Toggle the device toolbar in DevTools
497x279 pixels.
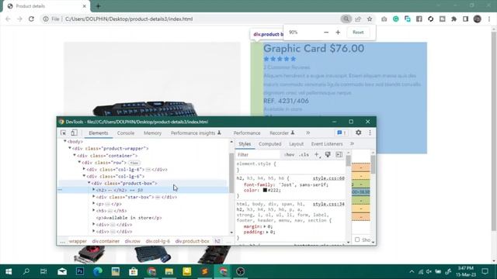[74, 133]
